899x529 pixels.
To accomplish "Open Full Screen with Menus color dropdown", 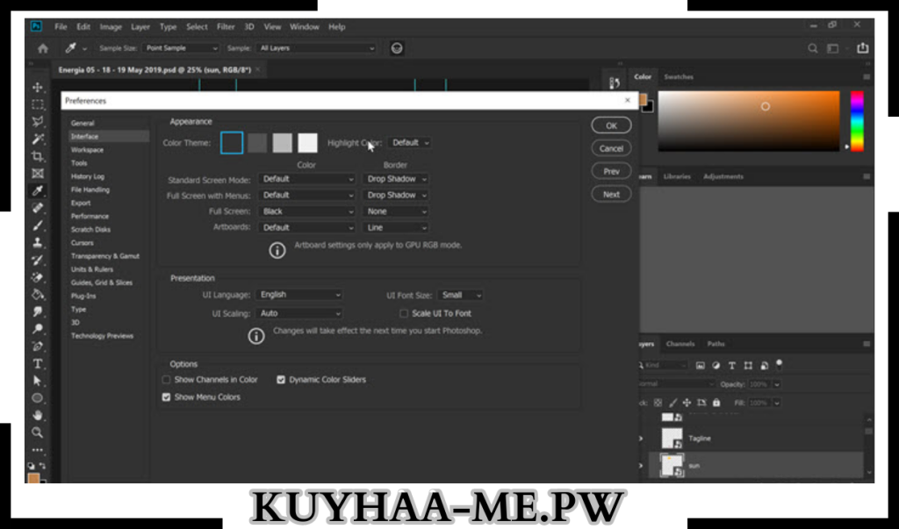I will (307, 195).
